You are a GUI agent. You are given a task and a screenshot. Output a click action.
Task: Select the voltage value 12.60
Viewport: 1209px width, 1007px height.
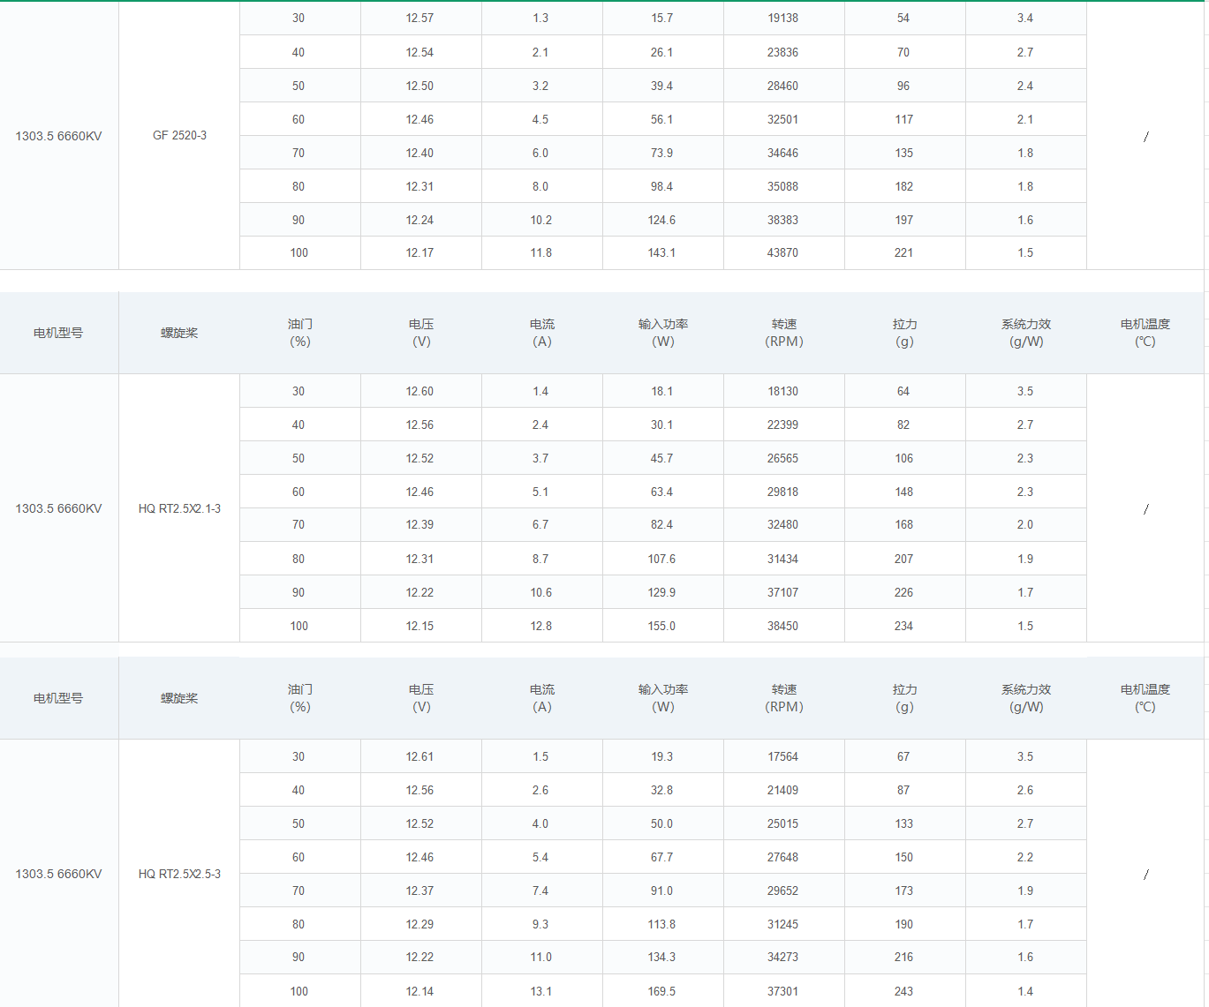click(x=419, y=391)
